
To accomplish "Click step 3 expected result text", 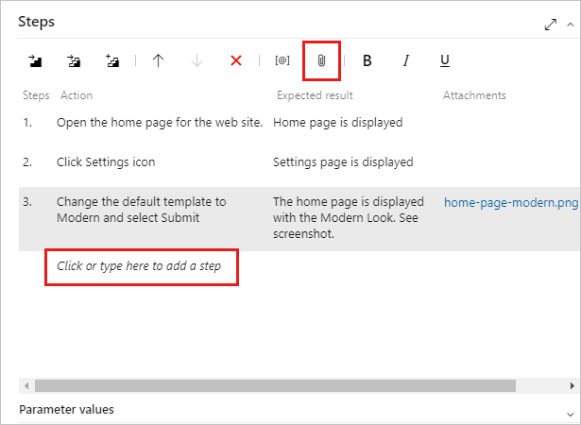I will pos(346,217).
